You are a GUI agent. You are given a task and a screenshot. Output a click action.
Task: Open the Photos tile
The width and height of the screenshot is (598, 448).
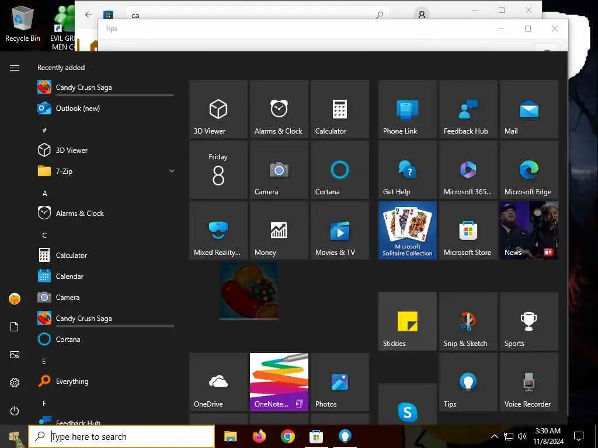click(340, 381)
